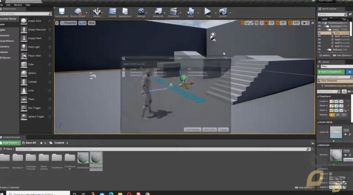Switch the world/local coordinate globe icon
353x195 pixels.
point(256,23)
